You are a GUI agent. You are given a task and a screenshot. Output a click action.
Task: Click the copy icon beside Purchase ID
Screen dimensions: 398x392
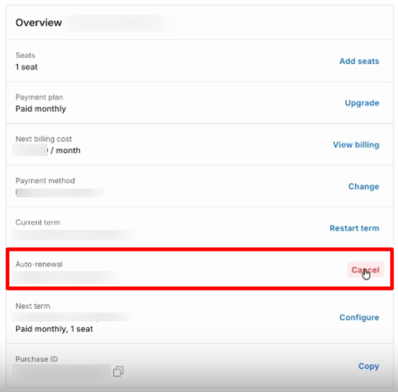119,372
